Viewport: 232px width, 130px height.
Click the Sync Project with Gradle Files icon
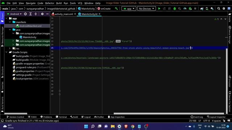pos(202,9)
